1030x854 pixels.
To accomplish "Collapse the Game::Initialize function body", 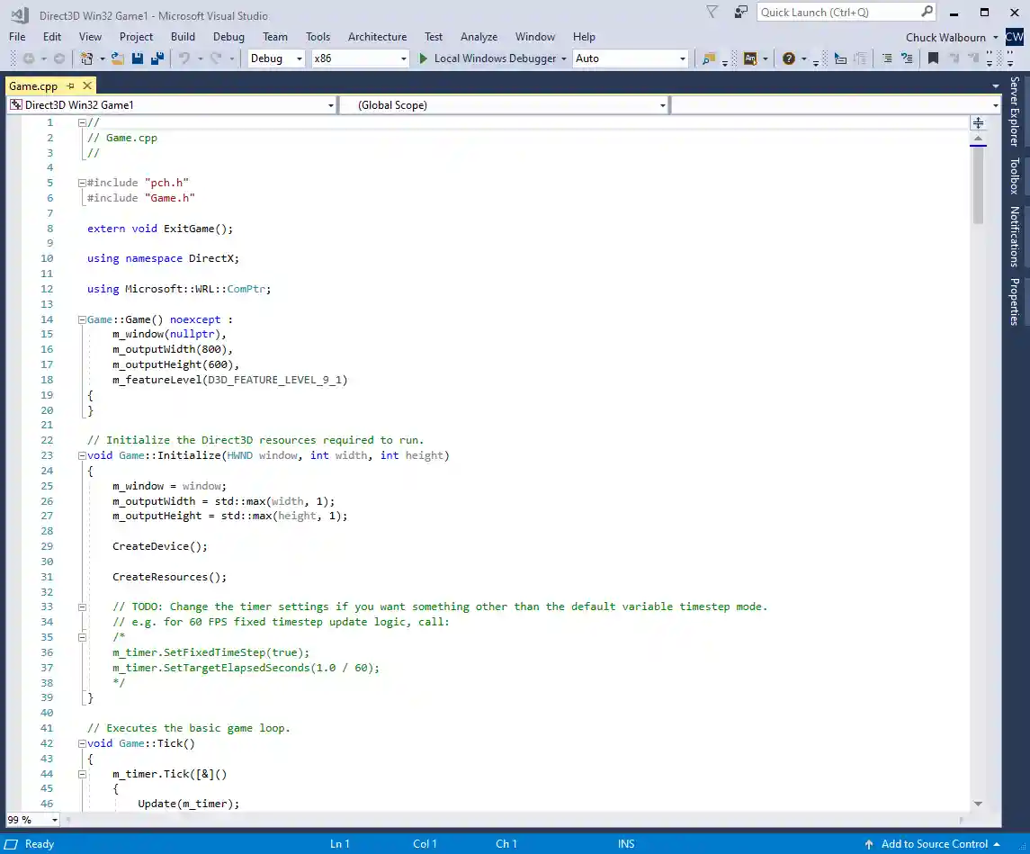I will click(81, 455).
